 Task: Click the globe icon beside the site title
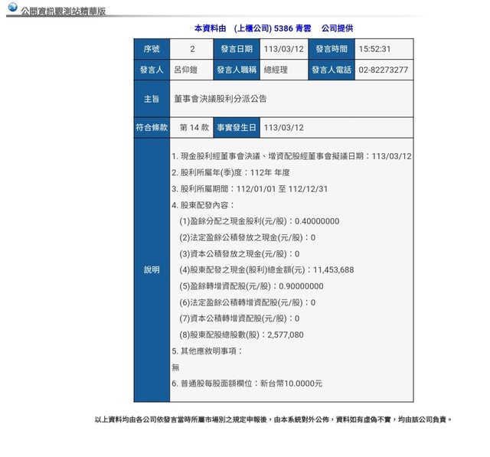point(12,8)
